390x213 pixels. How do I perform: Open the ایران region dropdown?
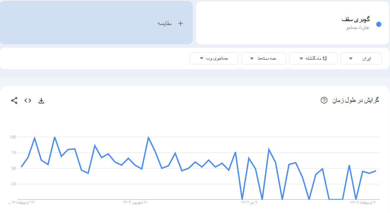tap(360, 58)
